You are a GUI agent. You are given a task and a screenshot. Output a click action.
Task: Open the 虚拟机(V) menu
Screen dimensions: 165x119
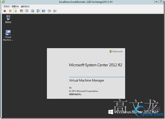[25, 6]
